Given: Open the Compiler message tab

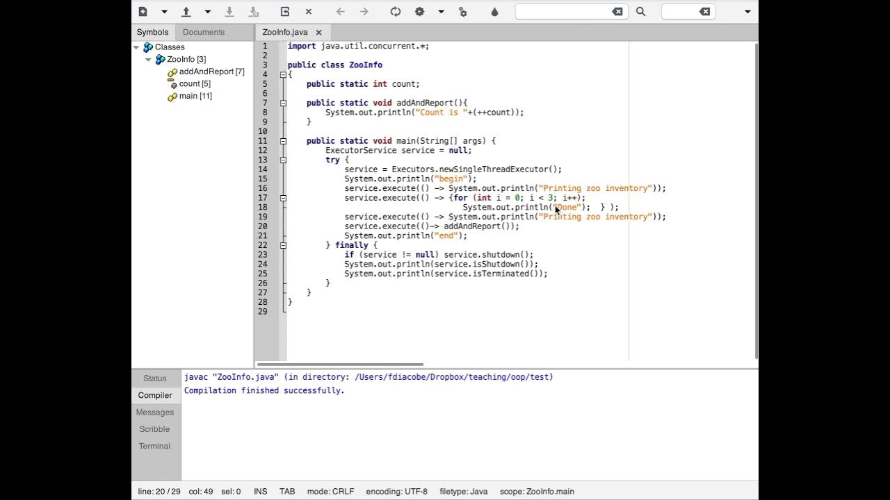Looking at the screenshot, I should pyautogui.click(x=155, y=395).
